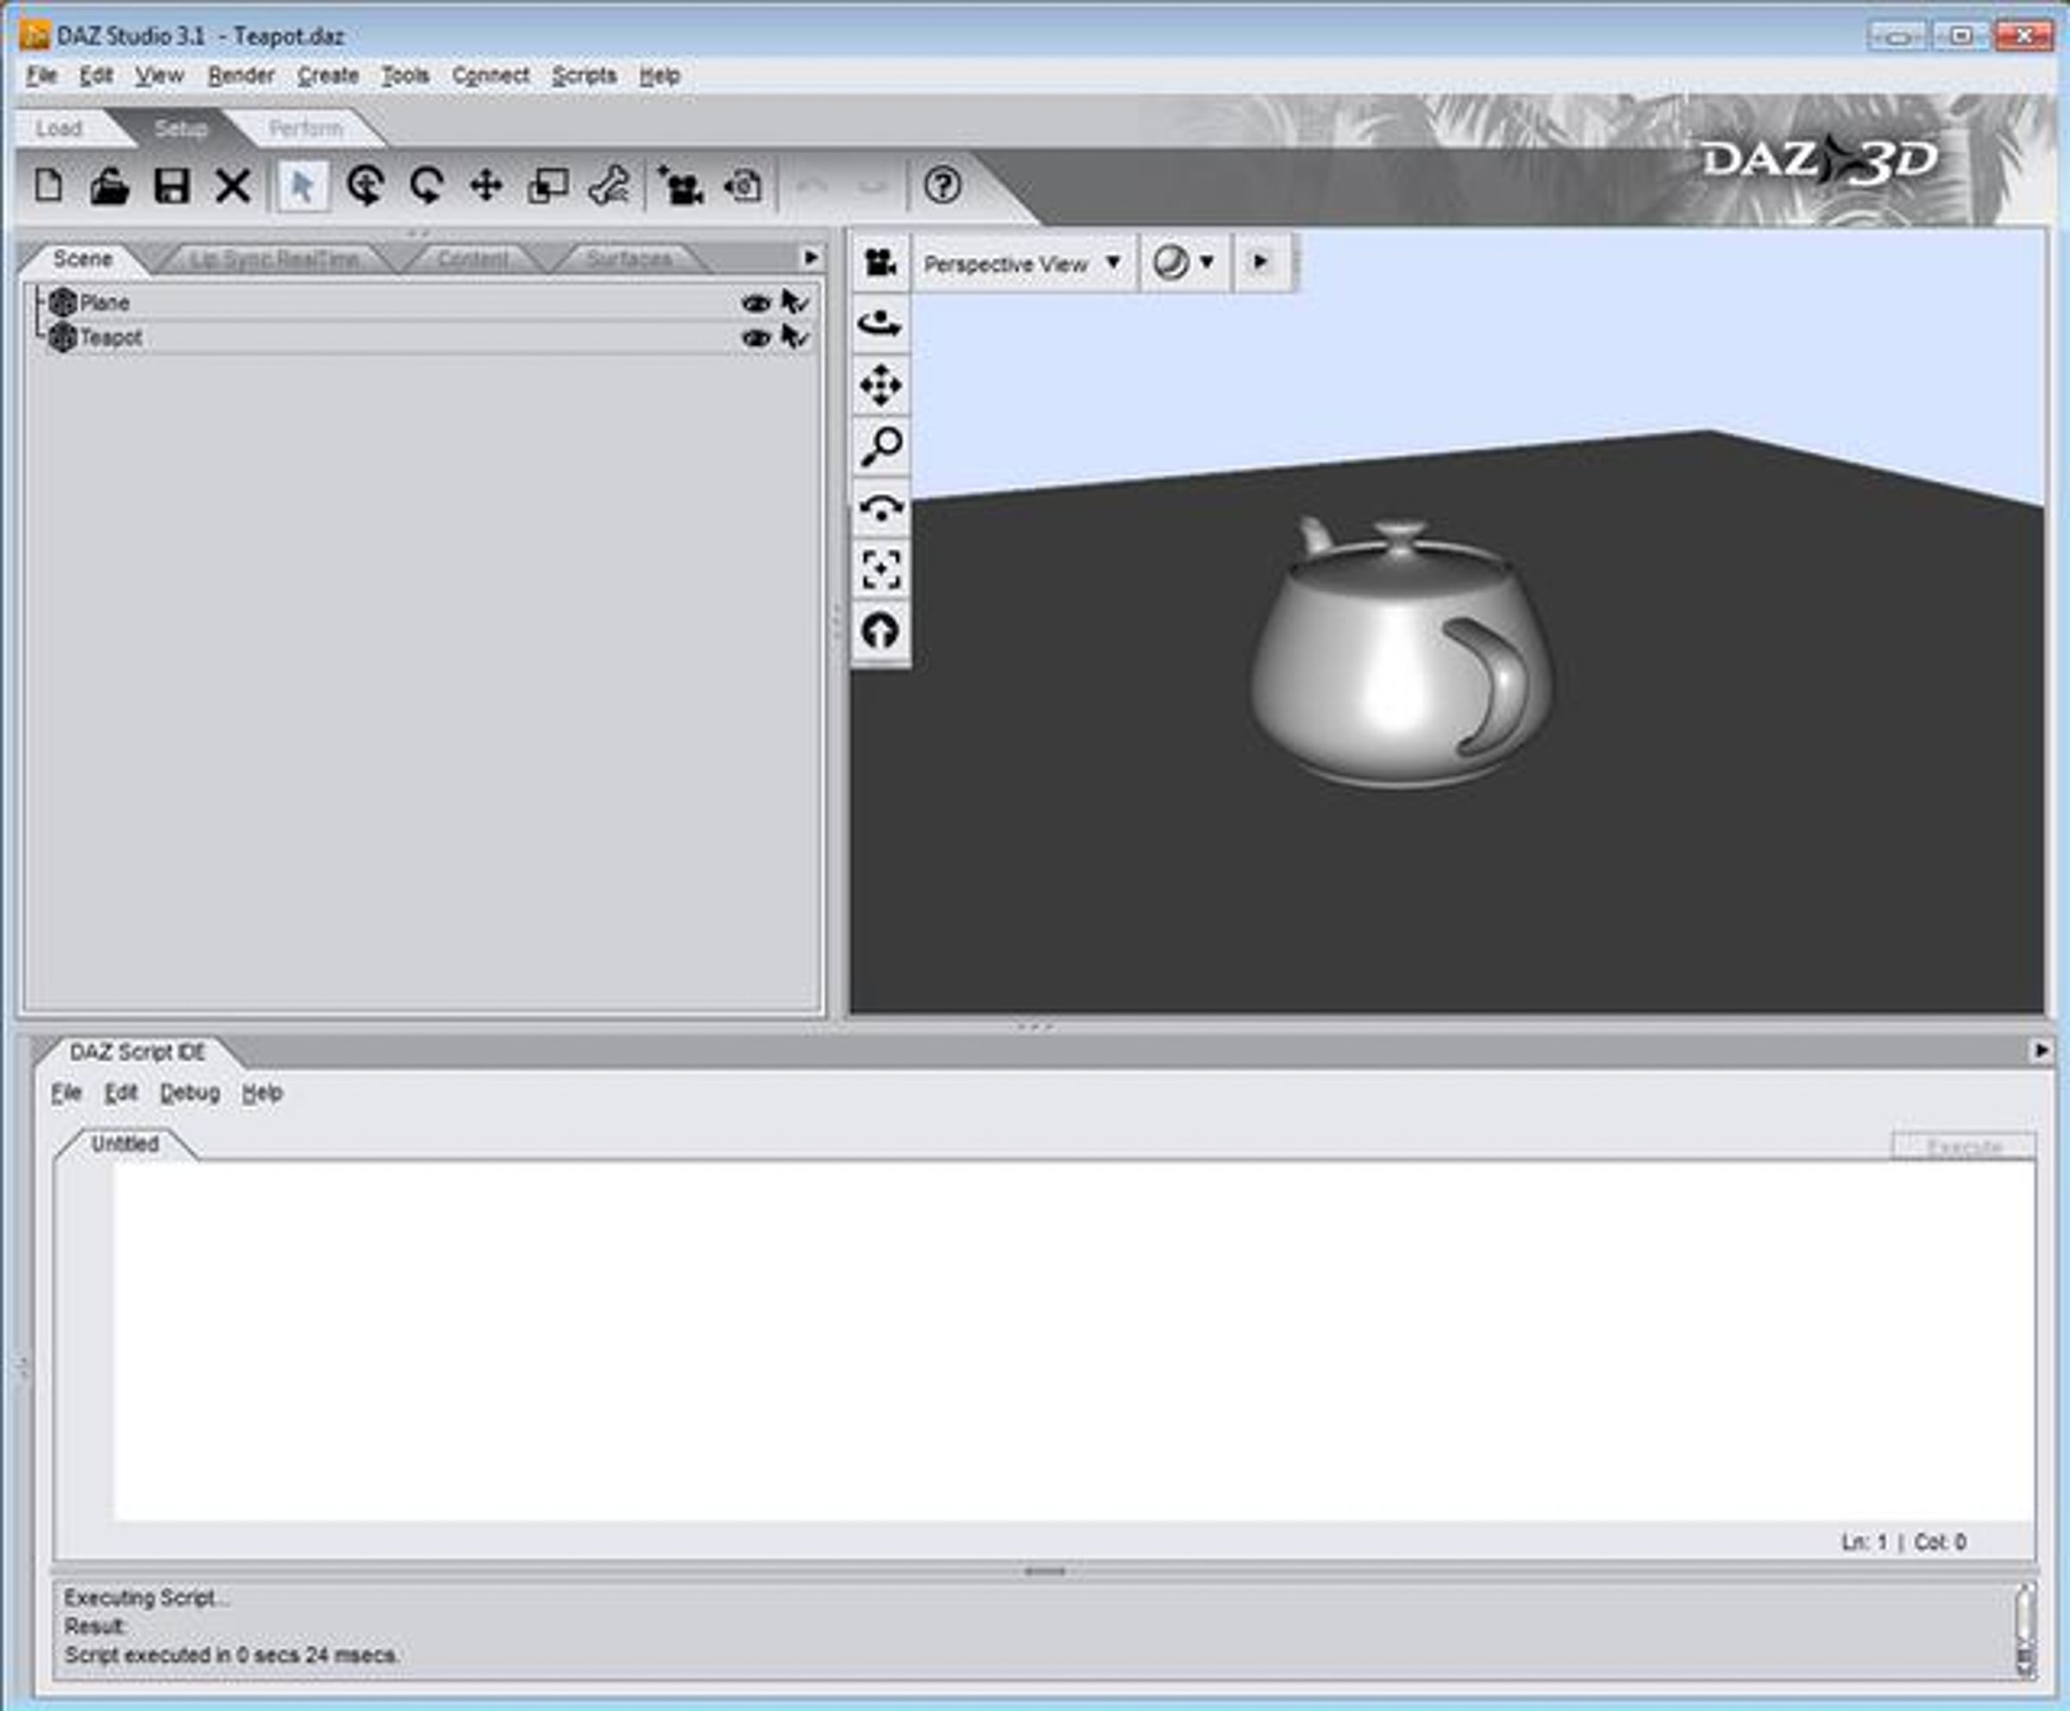
Task: Toggle the selectable arrow for the Teapot node
Action: pyautogui.click(x=794, y=337)
